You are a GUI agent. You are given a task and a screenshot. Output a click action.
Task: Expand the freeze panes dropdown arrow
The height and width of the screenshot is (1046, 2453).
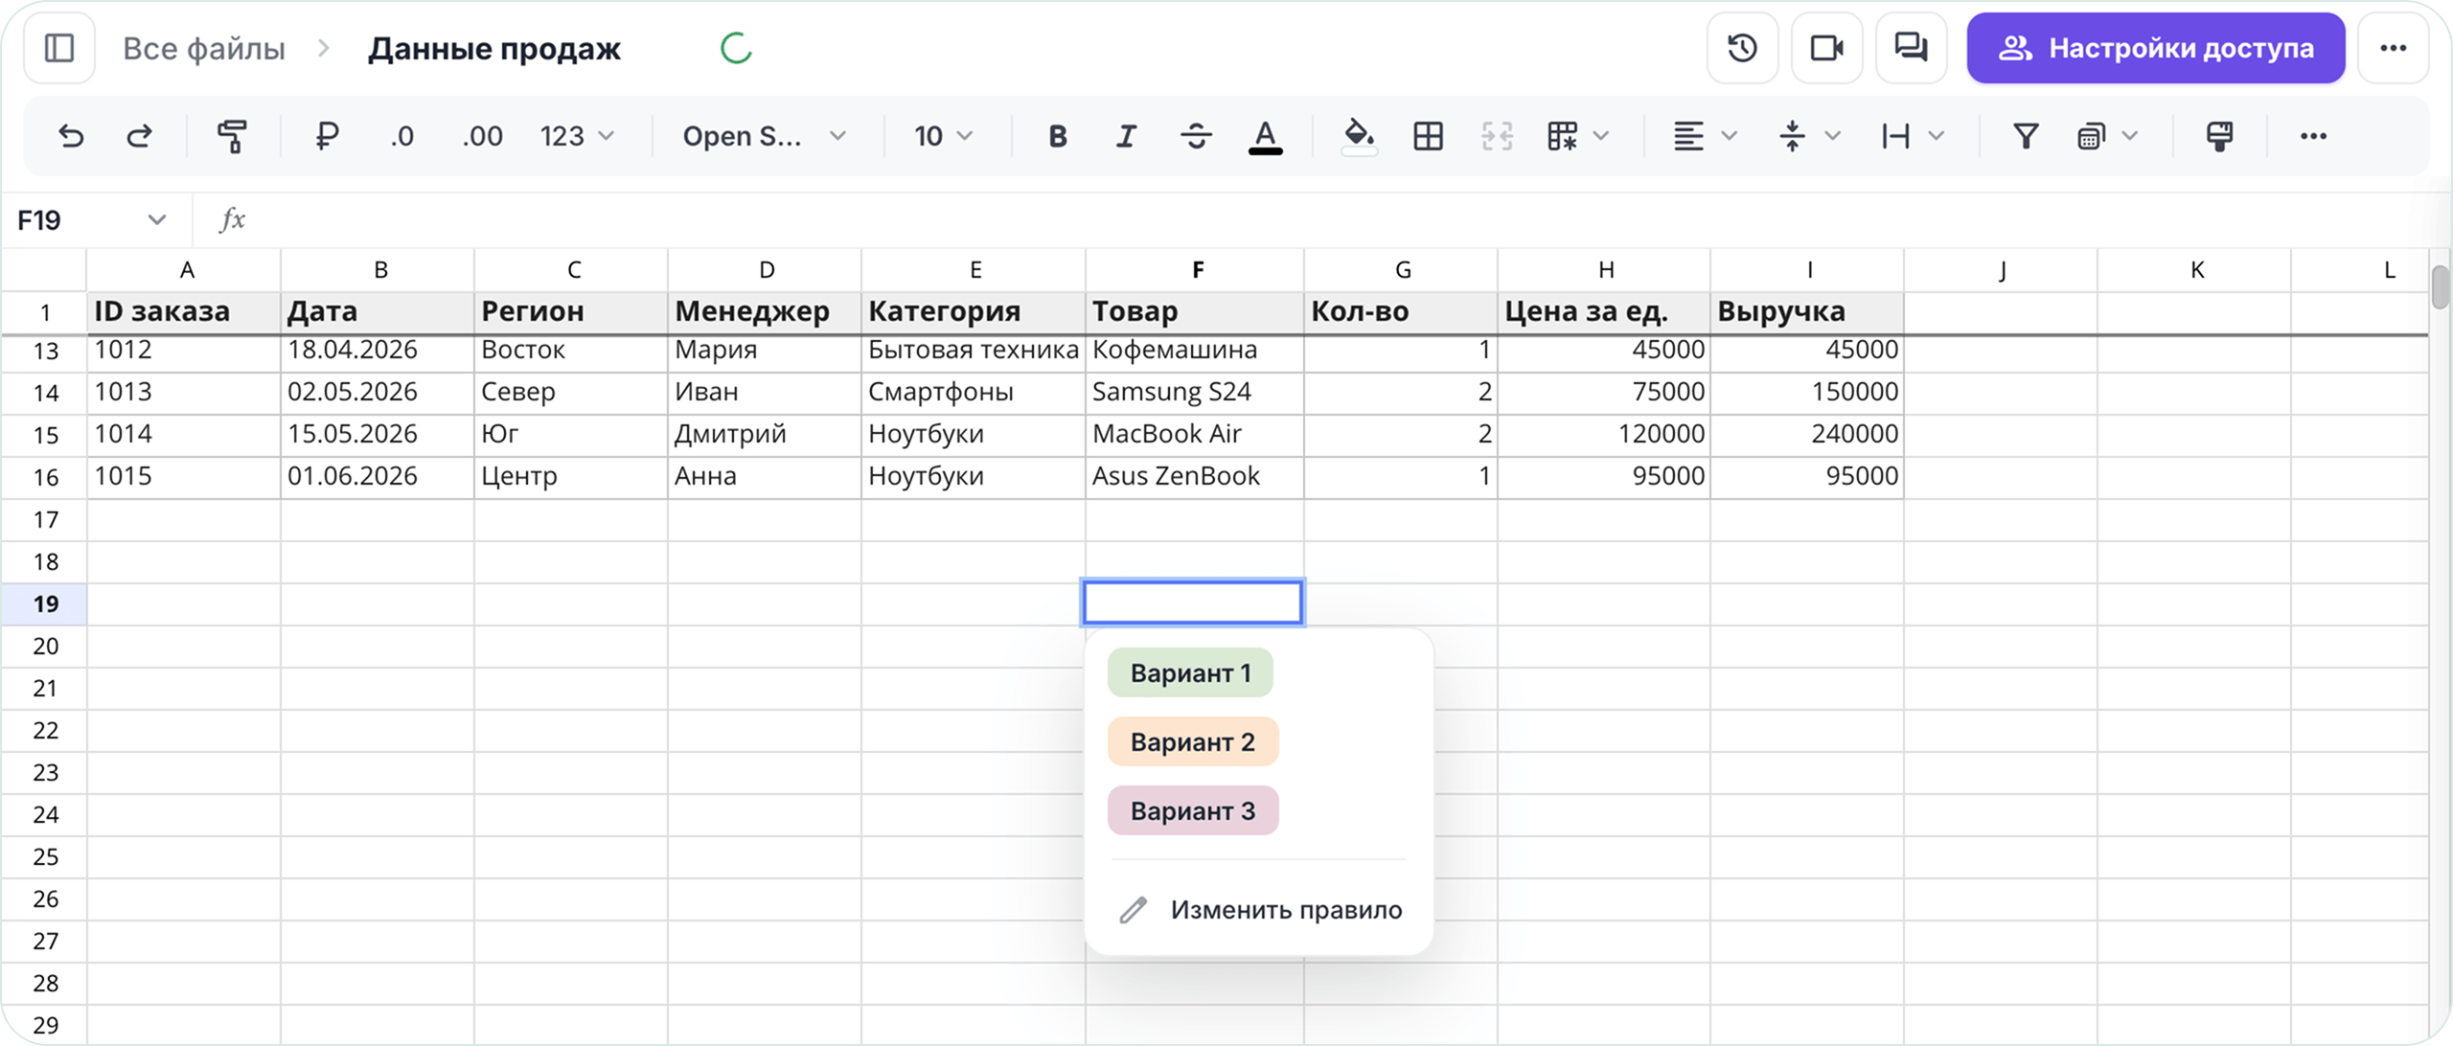click(2130, 136)
